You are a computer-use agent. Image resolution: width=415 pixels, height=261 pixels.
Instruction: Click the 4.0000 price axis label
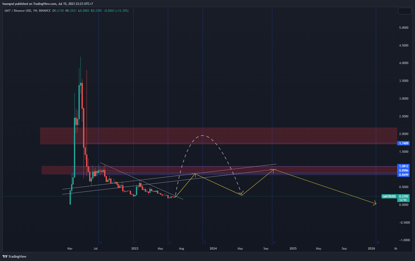point(404,63)
